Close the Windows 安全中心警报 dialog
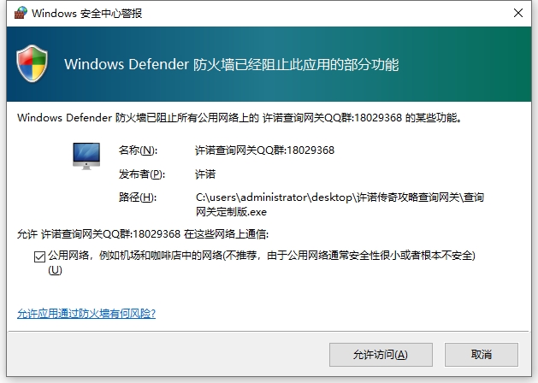 (x=518, y=13)
